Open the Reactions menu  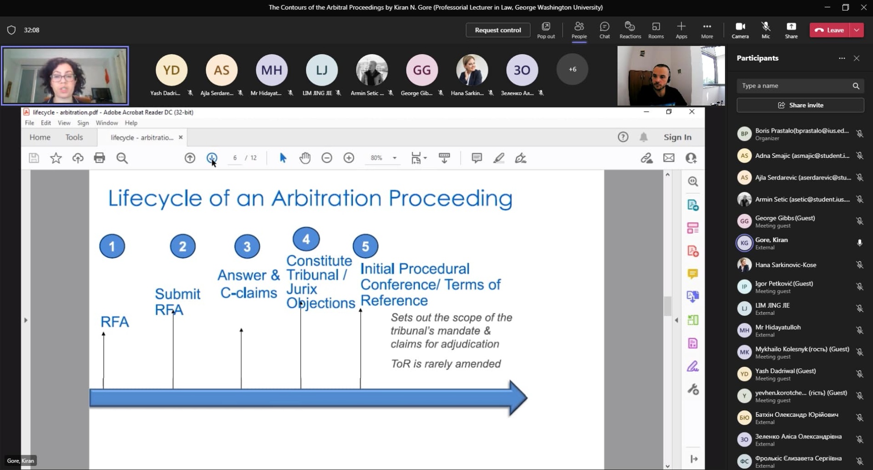click(630, 30)
